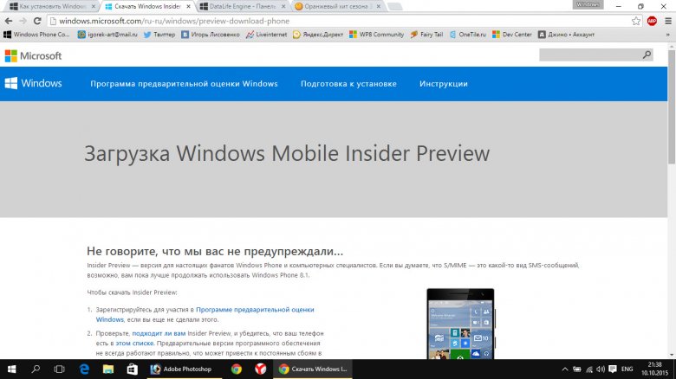This screenshot has width=676, height=379.
Task: Close the 'Оранжевый хит сезона' tab
Action: 378,6
